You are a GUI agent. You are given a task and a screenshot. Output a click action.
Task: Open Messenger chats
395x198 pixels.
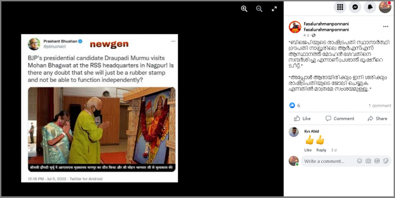click(x=355, y=7)
